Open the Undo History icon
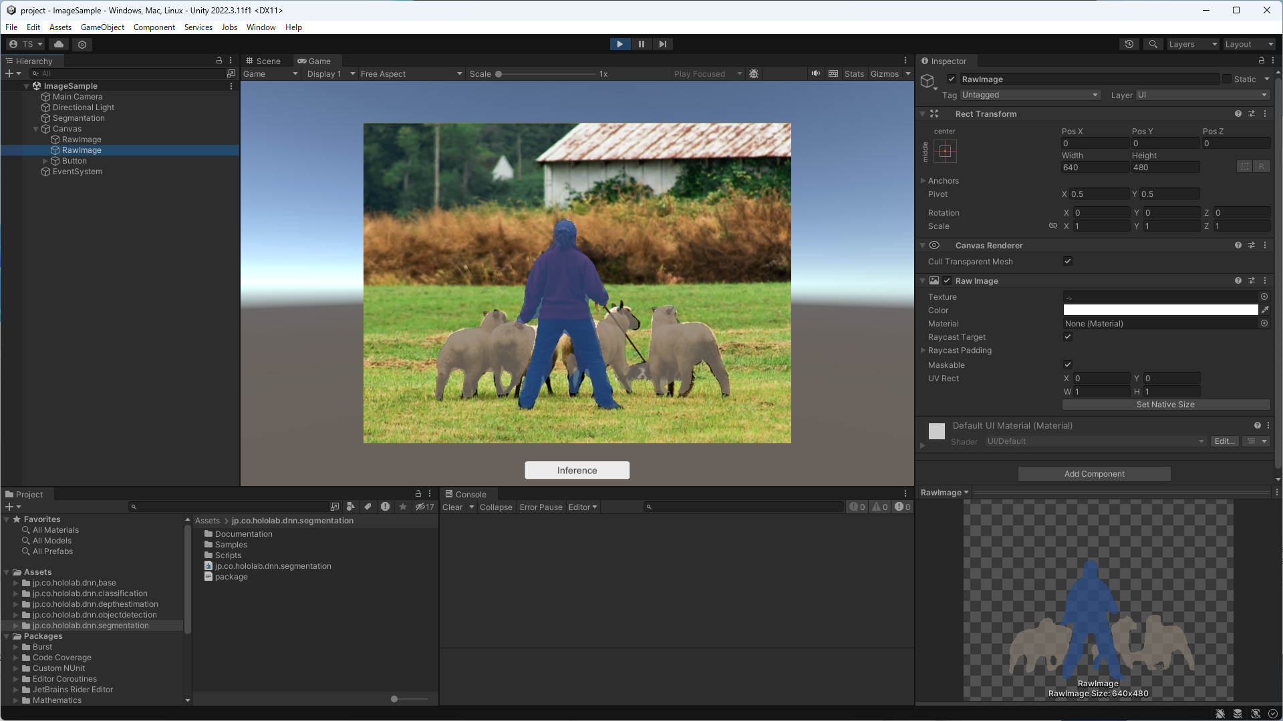Viewport: 1283px width, 721px height. click(x=1129, y=44)
